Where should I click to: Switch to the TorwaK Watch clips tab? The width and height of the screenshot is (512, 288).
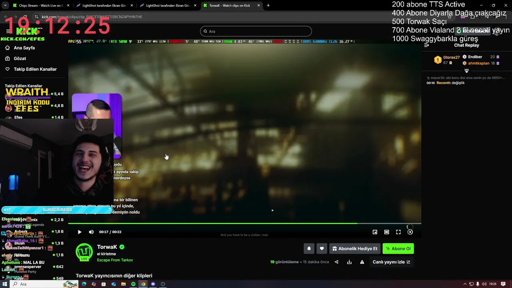click(x=231, y=6)
